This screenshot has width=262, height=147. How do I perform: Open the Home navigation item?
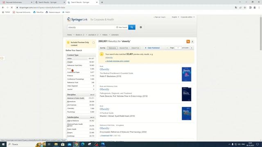click(x=69, y=35)
